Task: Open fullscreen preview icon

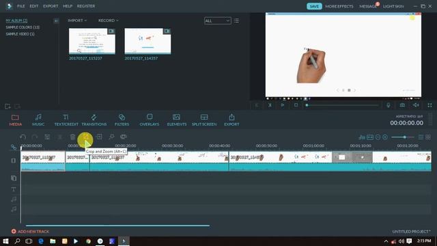Action: (x=429, y=105)
